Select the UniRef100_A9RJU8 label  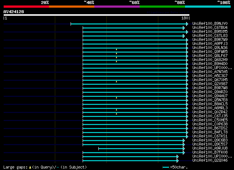pos(210,148)
